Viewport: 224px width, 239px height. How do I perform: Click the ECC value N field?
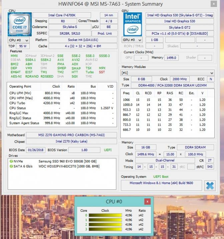(x=211, y=79)
